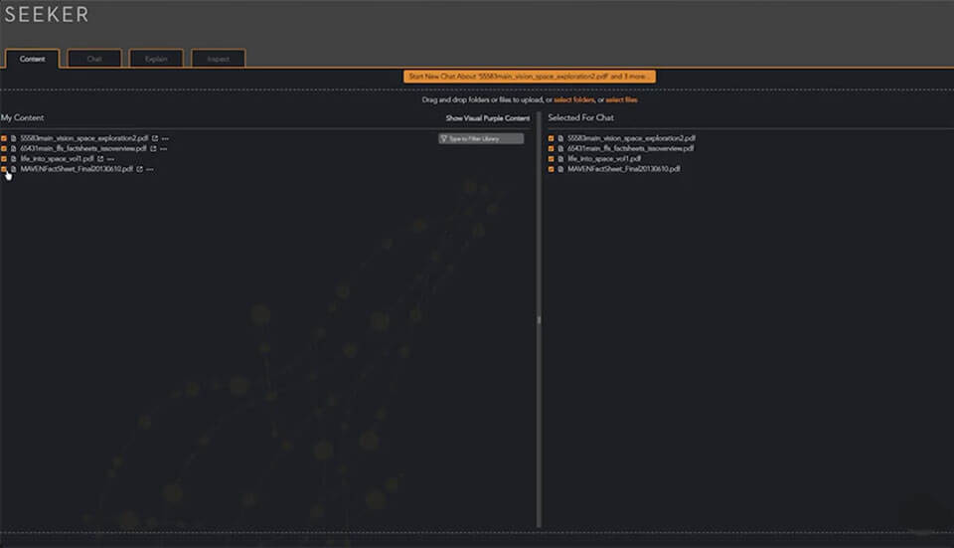The width and height of the screenshot is (954, 548).
Task: Open the Explain tab
Action: click(156, 59)
